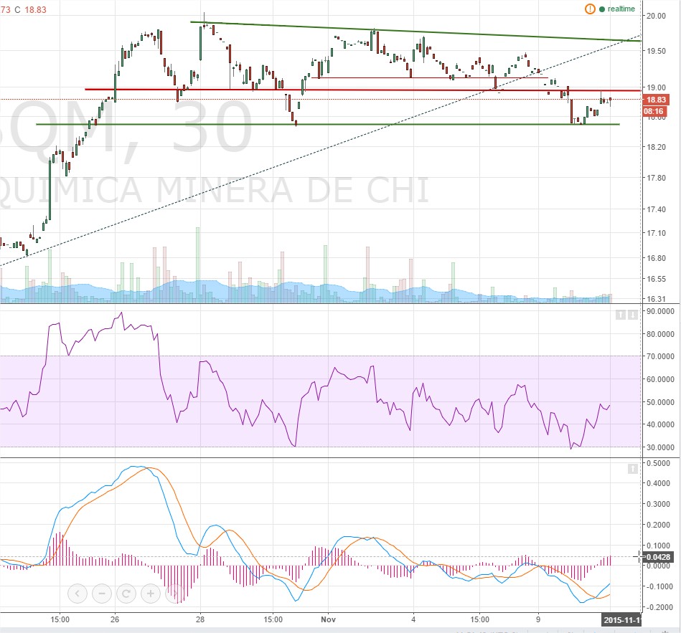Select the green descending resistance trendline
Viewport: 681px width, 633px height.
[x=415, y=32]
